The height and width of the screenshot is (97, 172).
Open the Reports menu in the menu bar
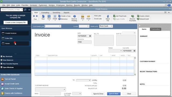(77, 5)
